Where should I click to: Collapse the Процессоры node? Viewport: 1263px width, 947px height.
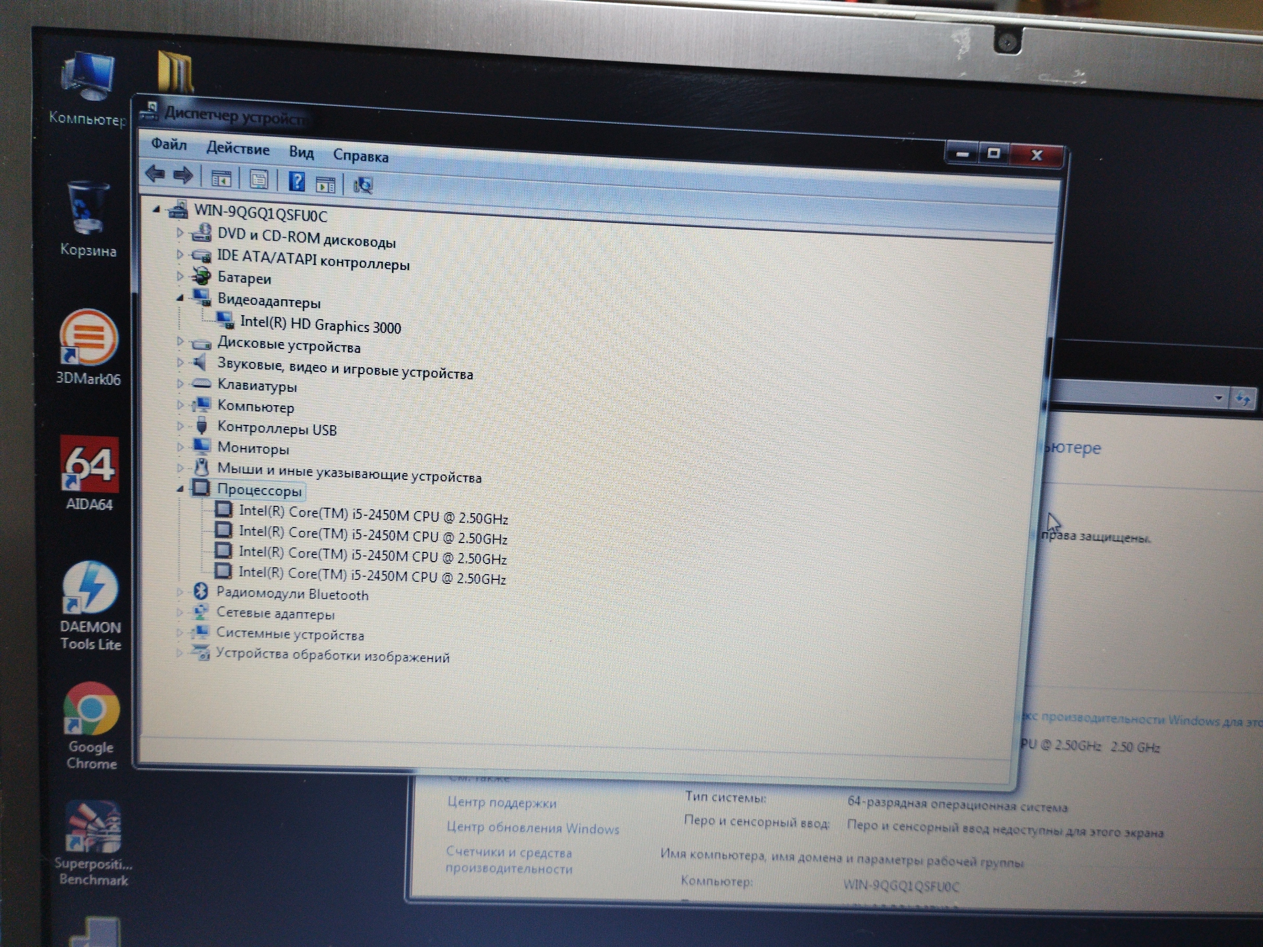click(180, 489)
